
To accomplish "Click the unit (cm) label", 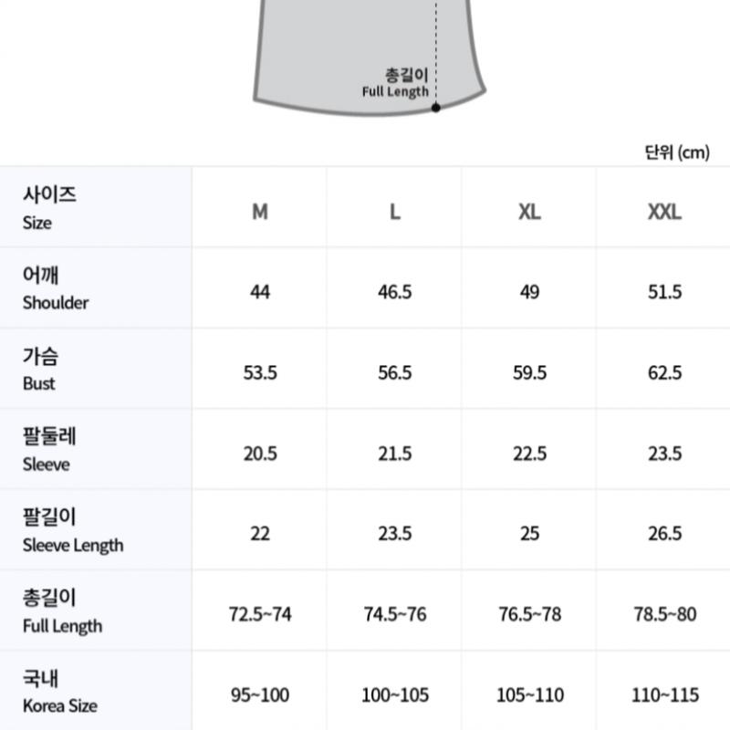I will coord(676,152).
